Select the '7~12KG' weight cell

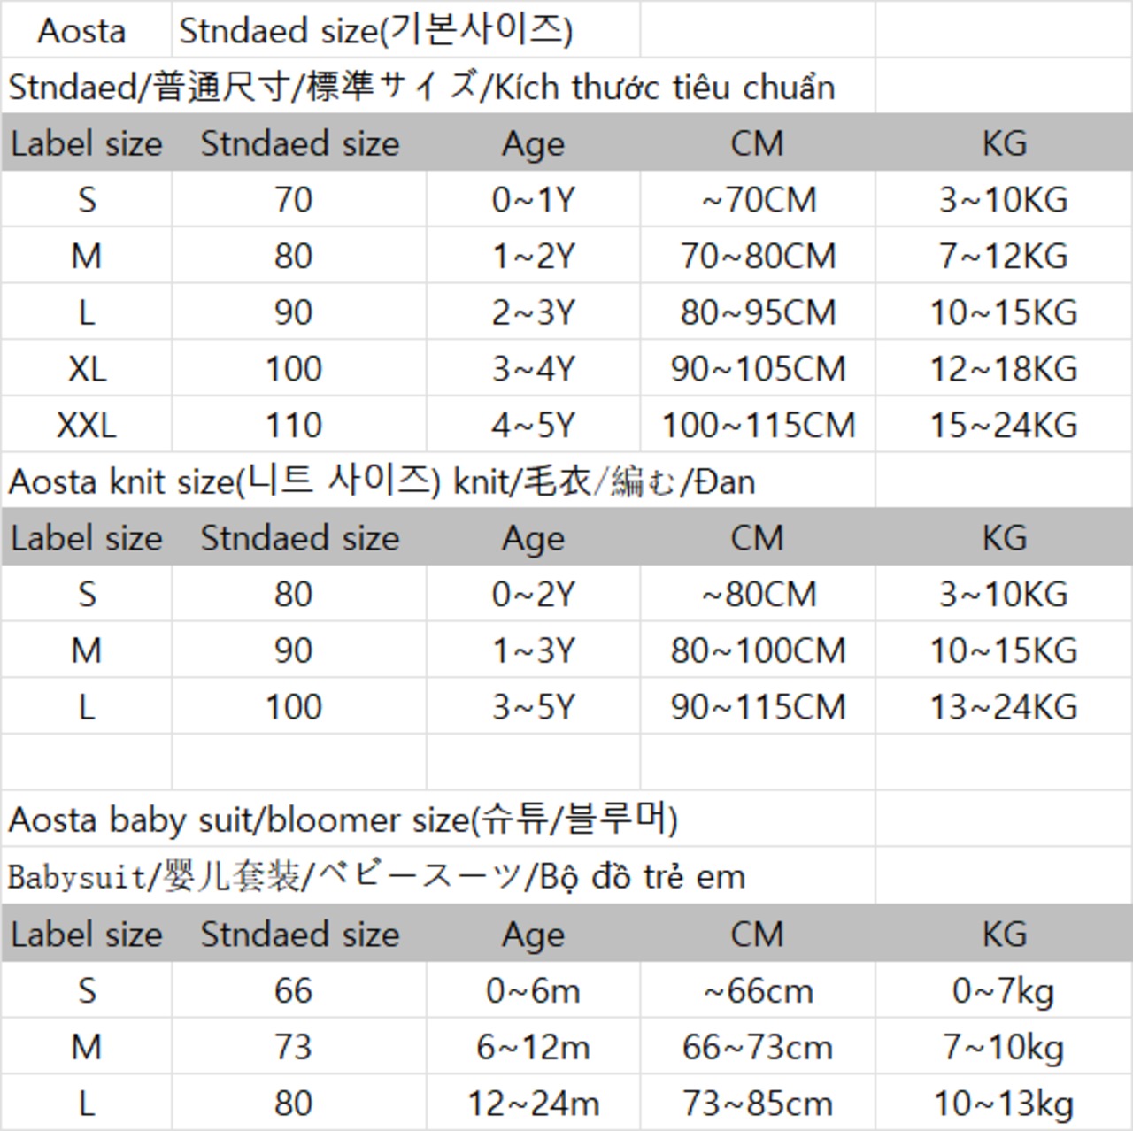coord(1003,257)
